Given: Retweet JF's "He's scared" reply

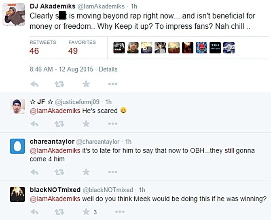Looking at the screenshot, I should 59,124.
